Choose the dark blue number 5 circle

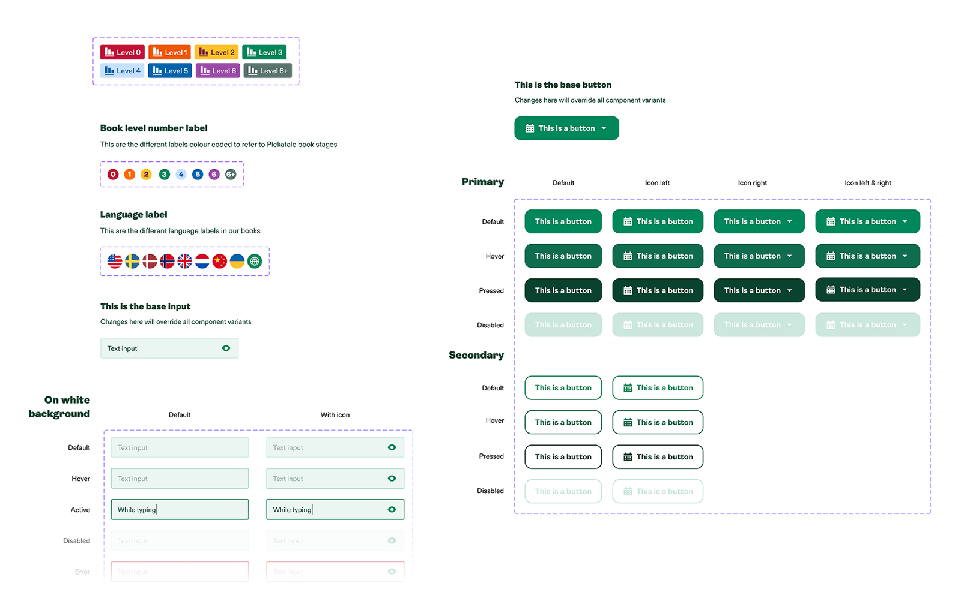pyautogui.click(x=198, y=175)
